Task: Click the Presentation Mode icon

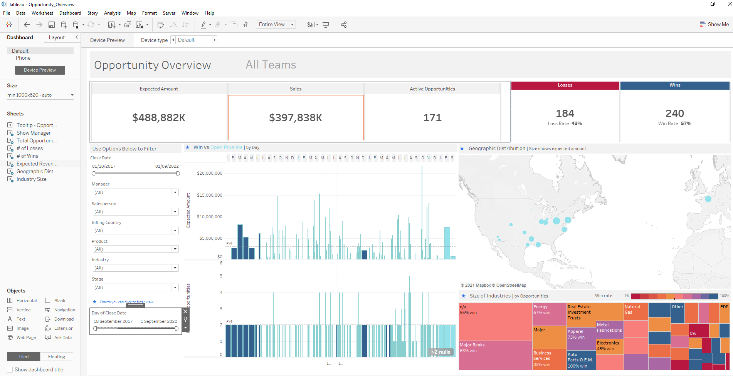Action: [x=326, y=25]
